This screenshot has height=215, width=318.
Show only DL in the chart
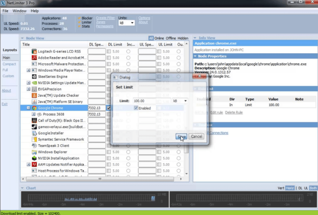click(x=300, y=188)
